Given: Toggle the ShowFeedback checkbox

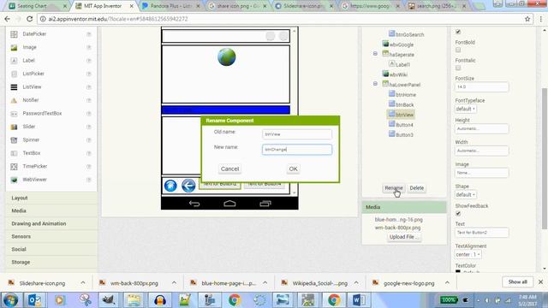Looking at the screenshot, I should click(458, 214).
